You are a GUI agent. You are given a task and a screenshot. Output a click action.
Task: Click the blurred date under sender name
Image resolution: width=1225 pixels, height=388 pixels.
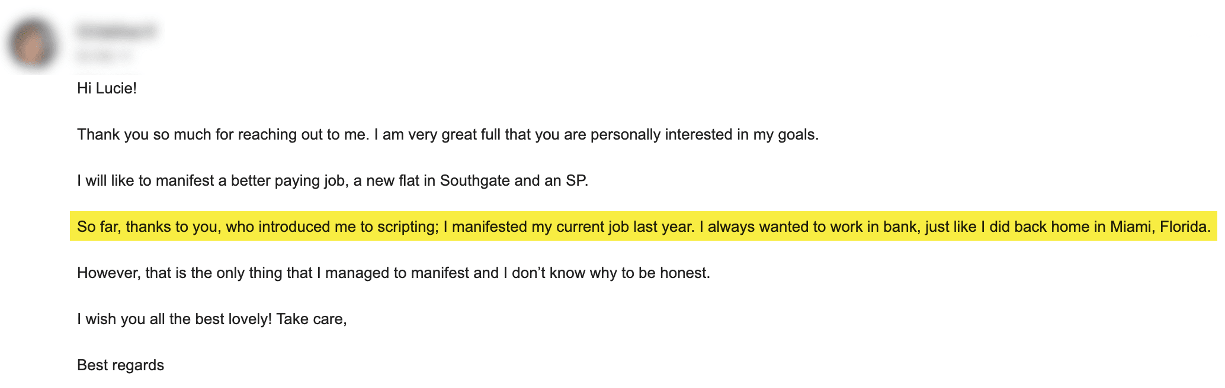pyautogui.click(x=104, y=56)
